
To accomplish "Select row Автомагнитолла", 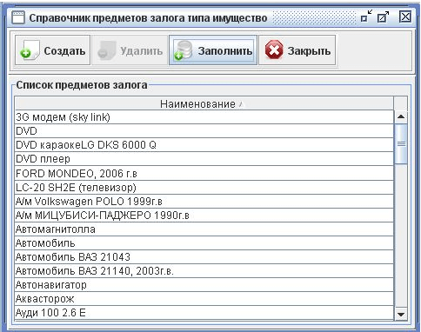I will click(x=204, y=229).
